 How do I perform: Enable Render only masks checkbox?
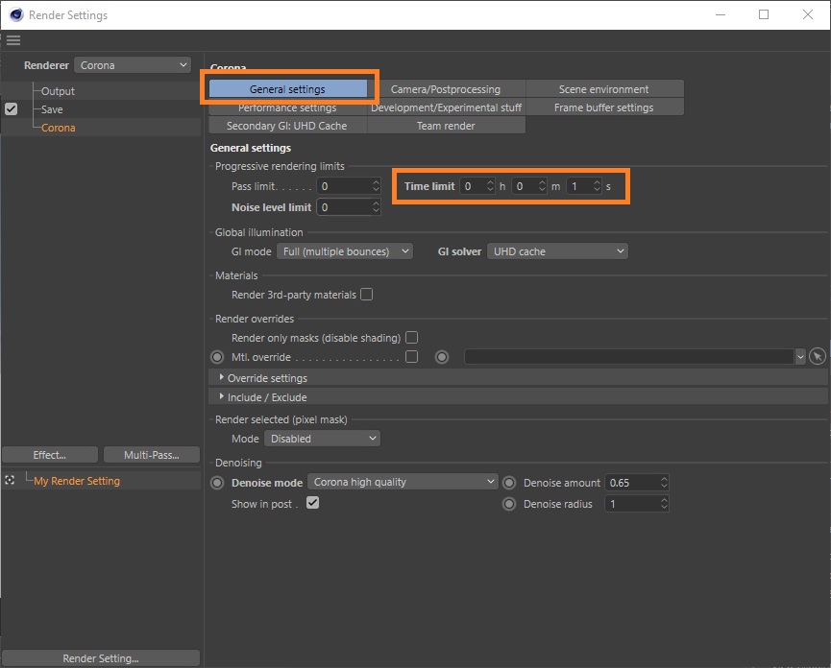(411, 337)
